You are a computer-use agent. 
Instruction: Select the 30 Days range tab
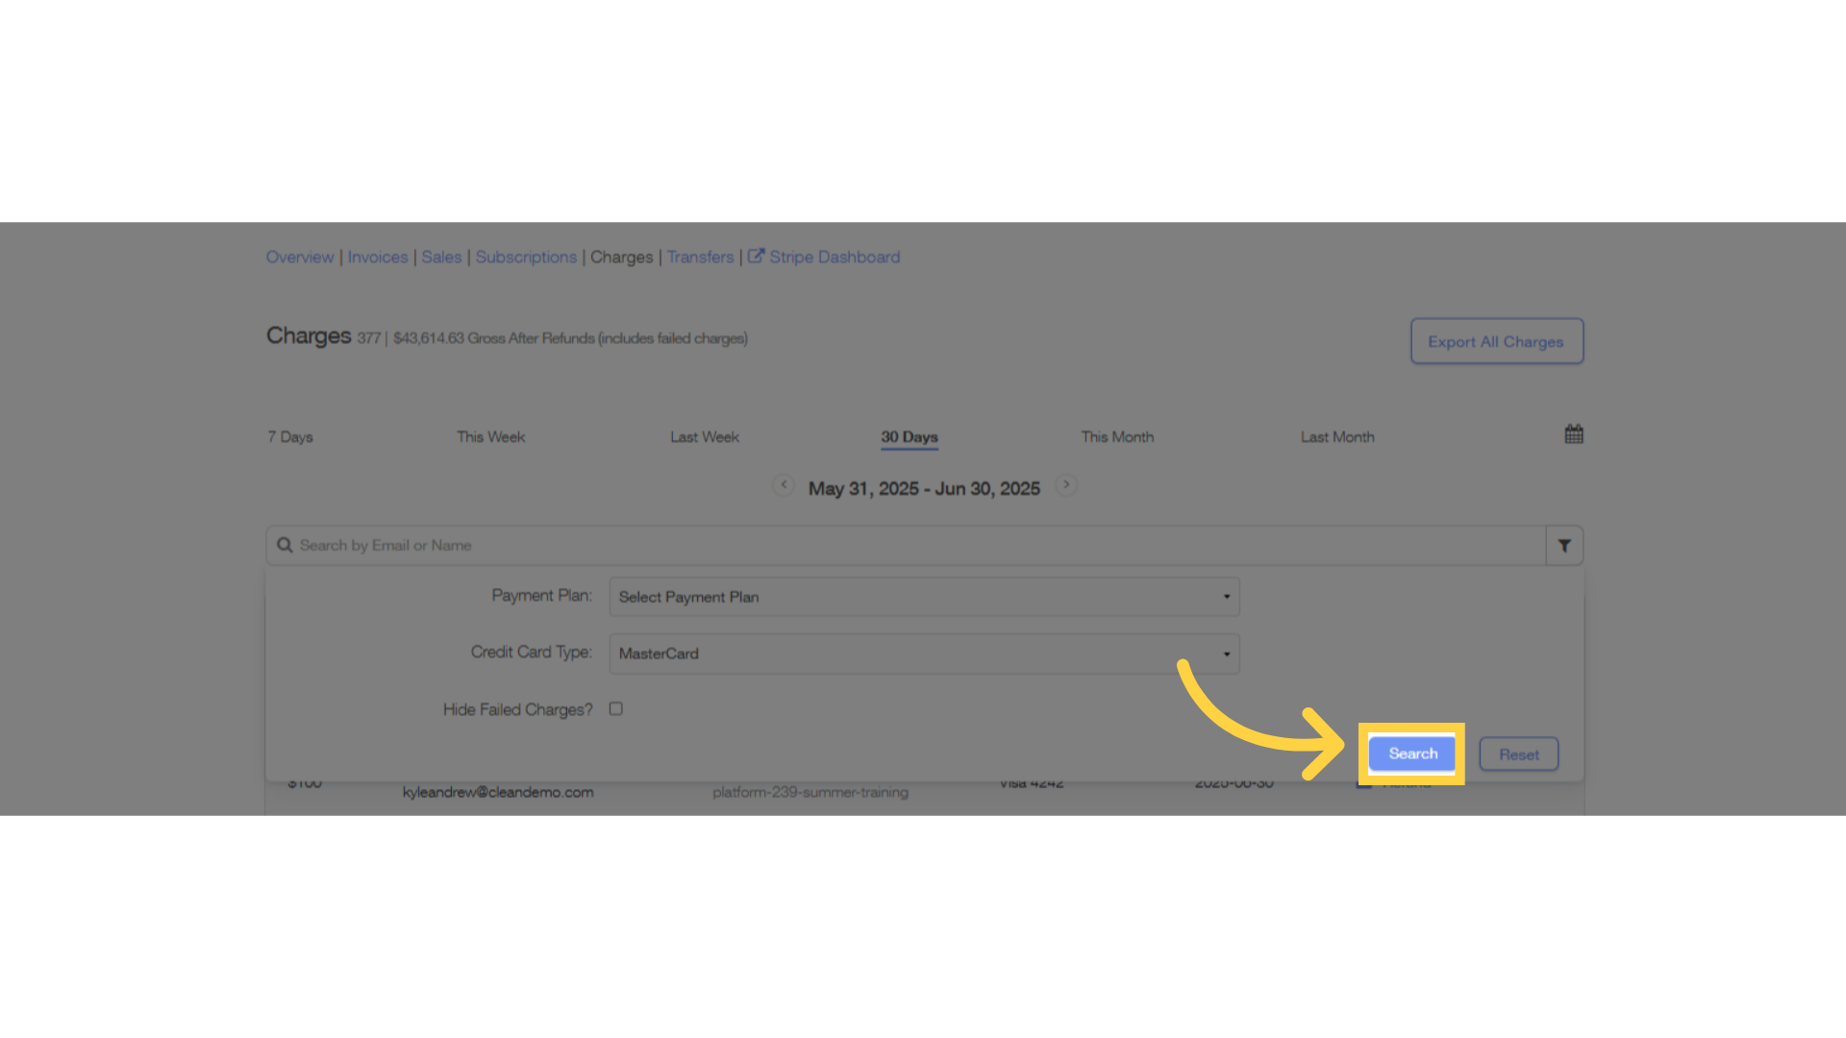910,437
